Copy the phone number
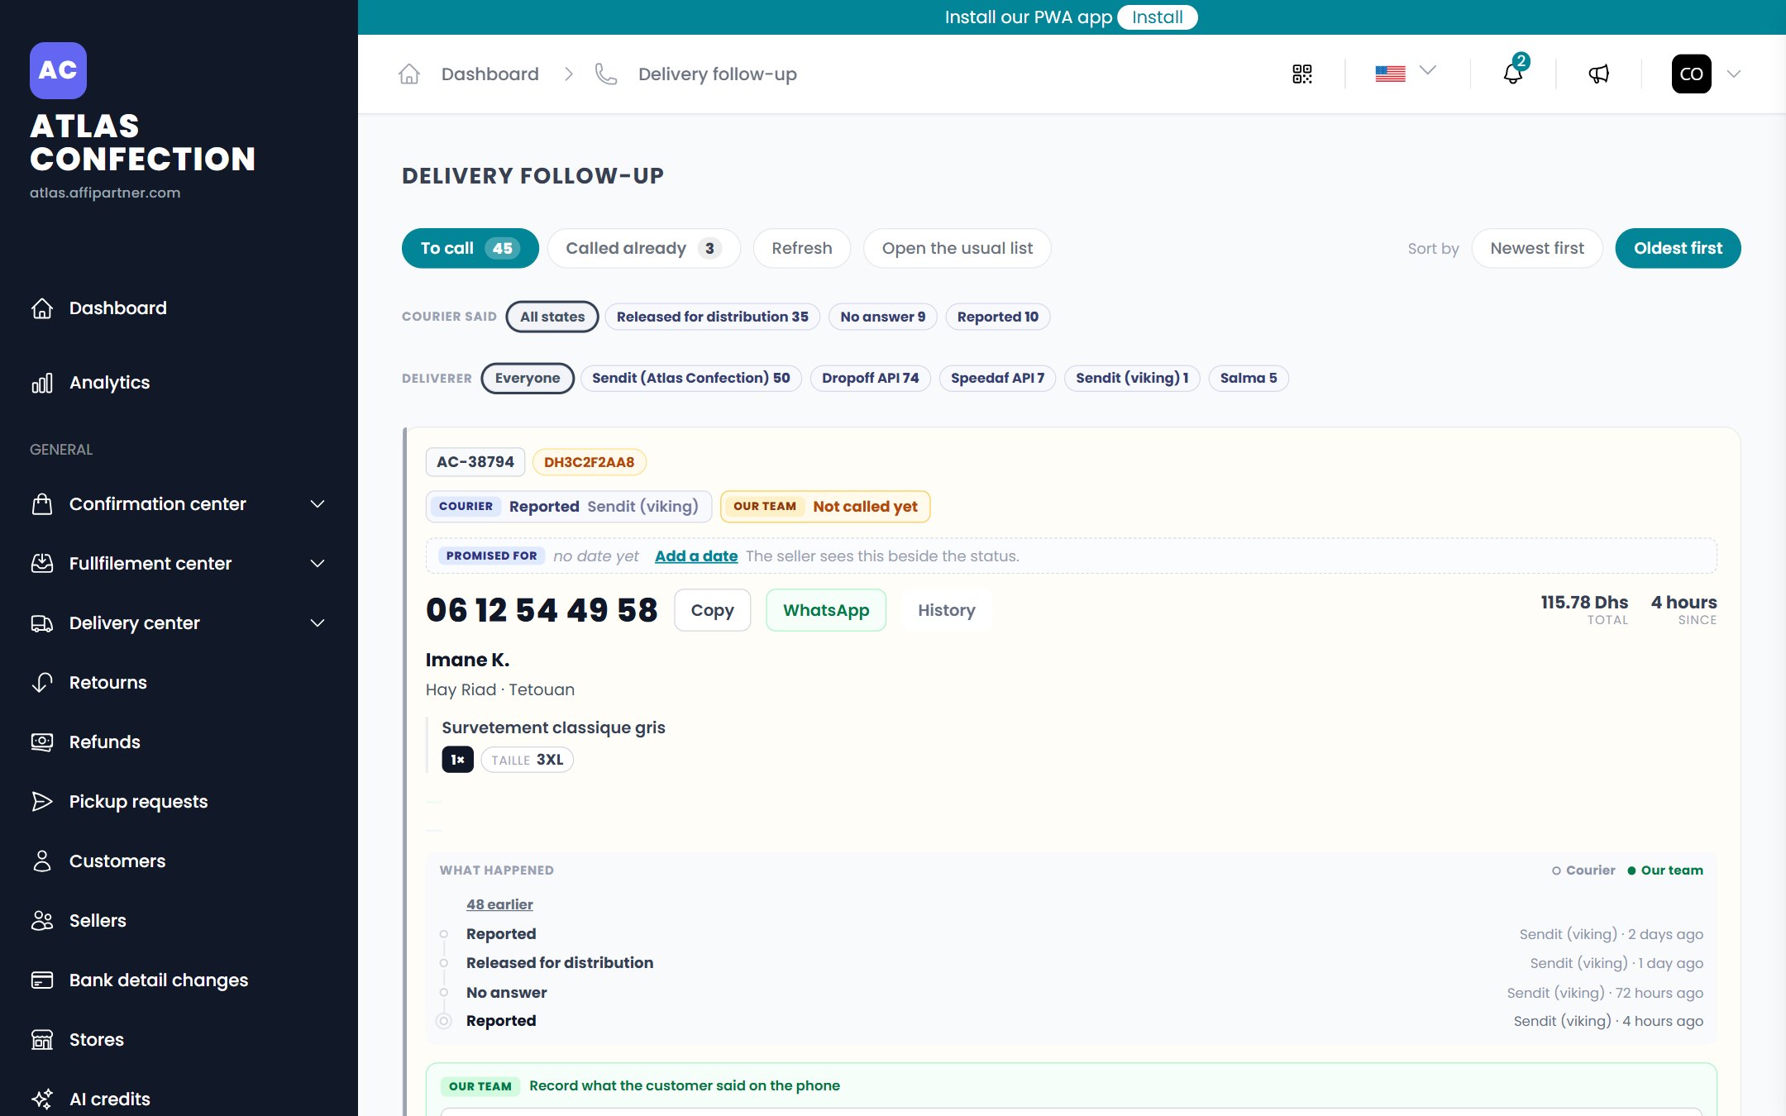Image resolution: width=1786 pixels, height=1116 pixels. pos(713,610)
